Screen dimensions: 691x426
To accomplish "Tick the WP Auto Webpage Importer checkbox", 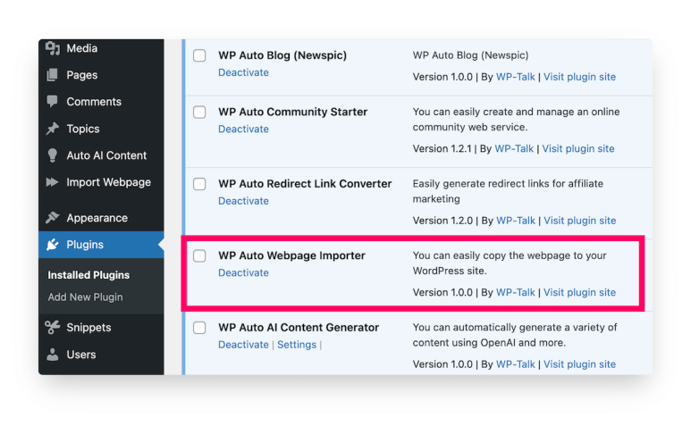I will click(x=199, y=255).
